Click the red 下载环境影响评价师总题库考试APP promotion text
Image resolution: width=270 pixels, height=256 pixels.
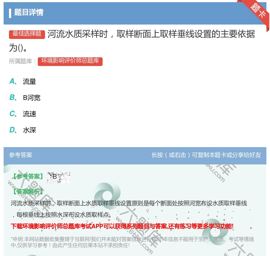coord(122,226)
